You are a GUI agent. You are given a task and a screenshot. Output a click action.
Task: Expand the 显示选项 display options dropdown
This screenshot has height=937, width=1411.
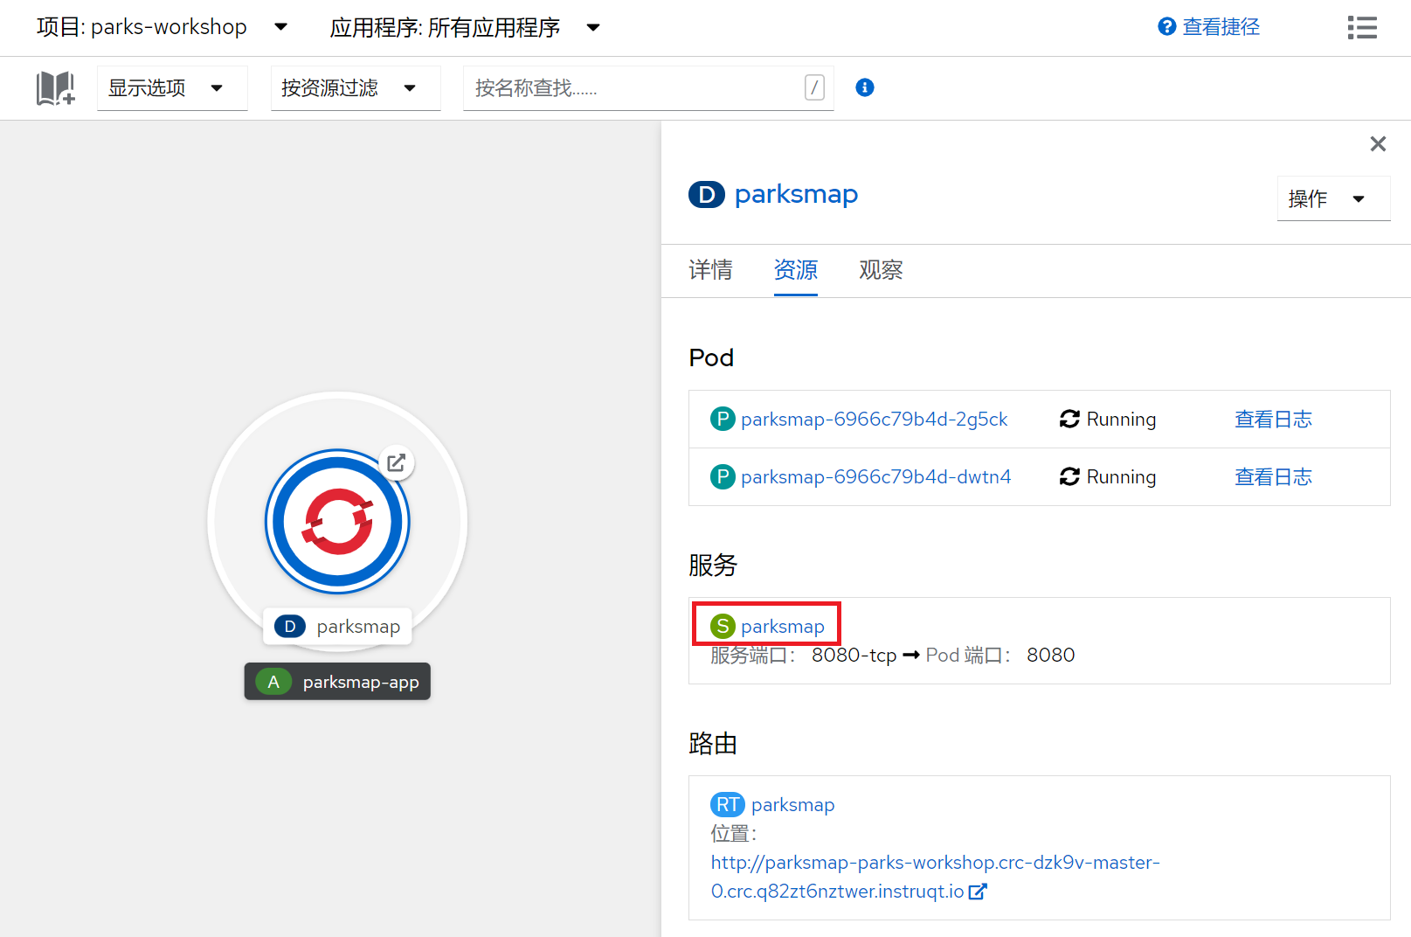pos(171,87)
